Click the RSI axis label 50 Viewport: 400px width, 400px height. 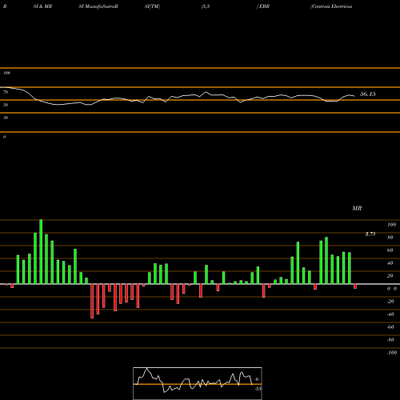pos(6,105)
